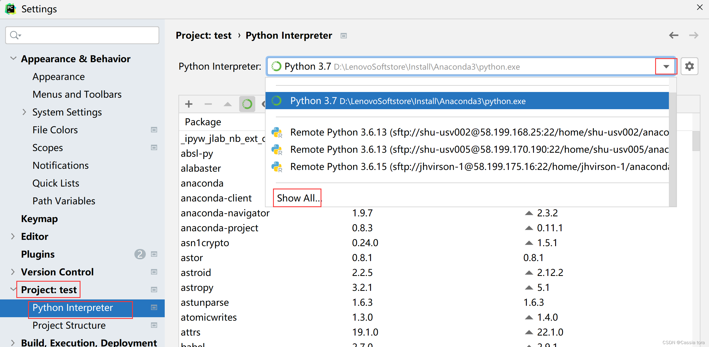This screenshot has height=347, width=709.
Task: Select the astunparse package row
Action: (435, 302)
